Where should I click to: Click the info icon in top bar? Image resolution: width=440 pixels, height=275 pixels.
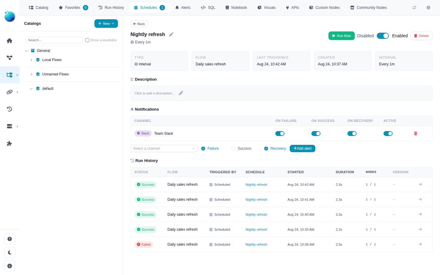click(428, 8)
